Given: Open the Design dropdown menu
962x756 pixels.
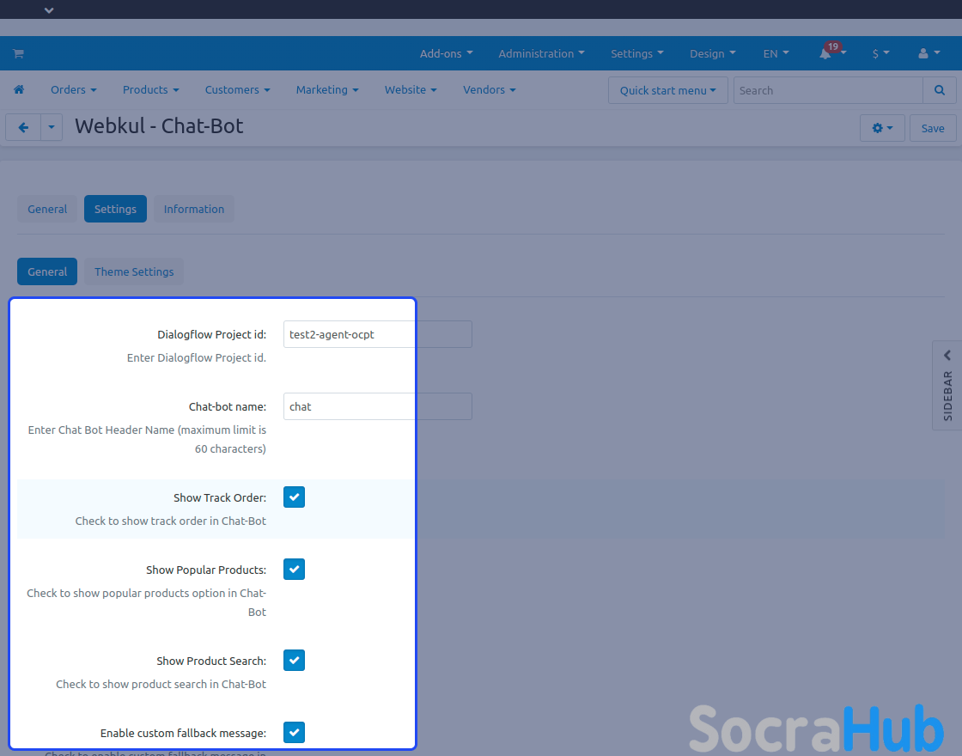Looking at the screenshot, I should (712, 53).
